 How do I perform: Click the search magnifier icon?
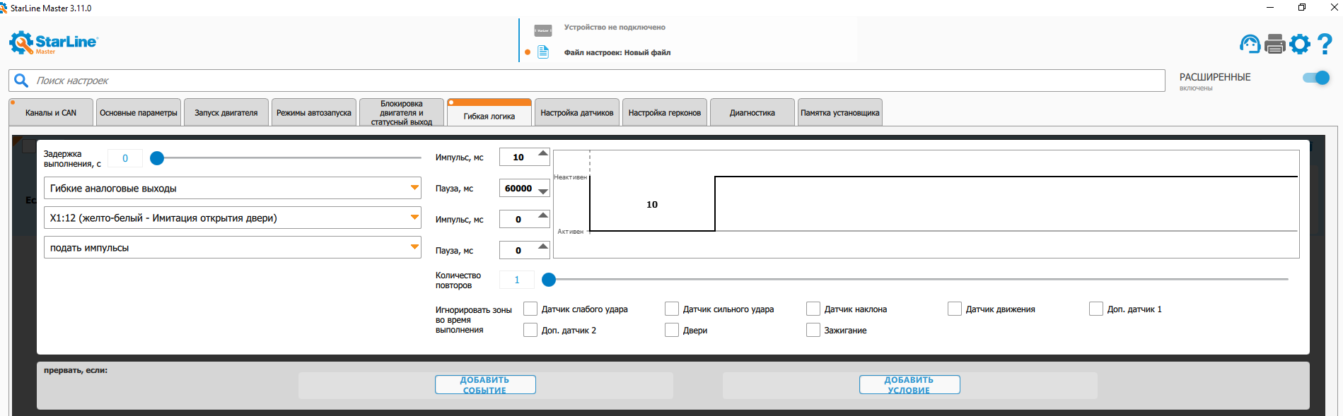pyautogui.click(x=22, y=81)
